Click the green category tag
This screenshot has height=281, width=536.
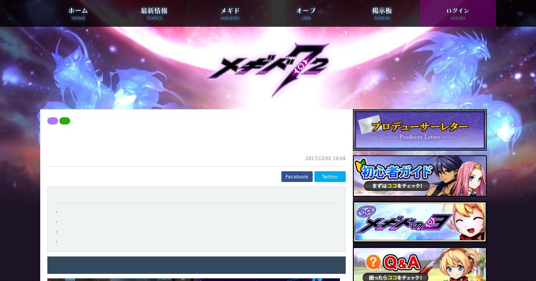[x=65, y=121]
